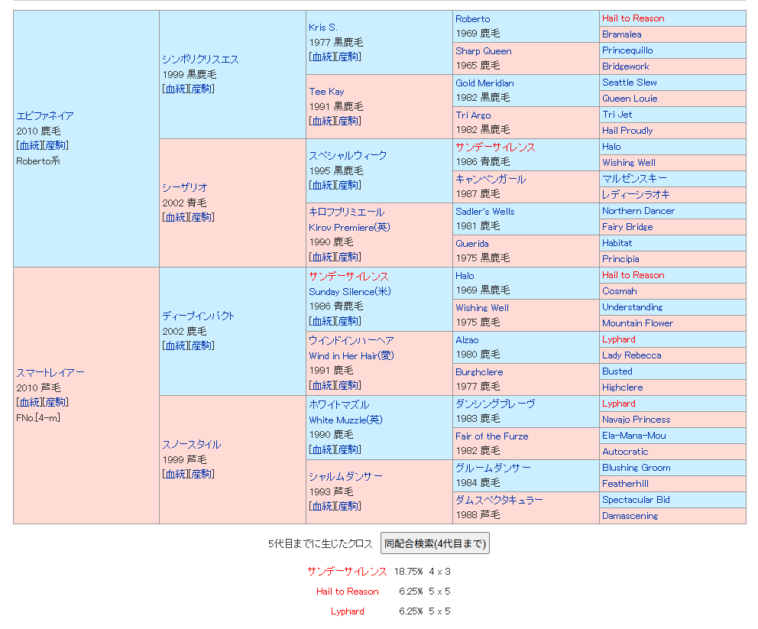Open the シャルムダンサー link
Screen dimensions: 758x629
pyautogui.click(x=345, y=476)
